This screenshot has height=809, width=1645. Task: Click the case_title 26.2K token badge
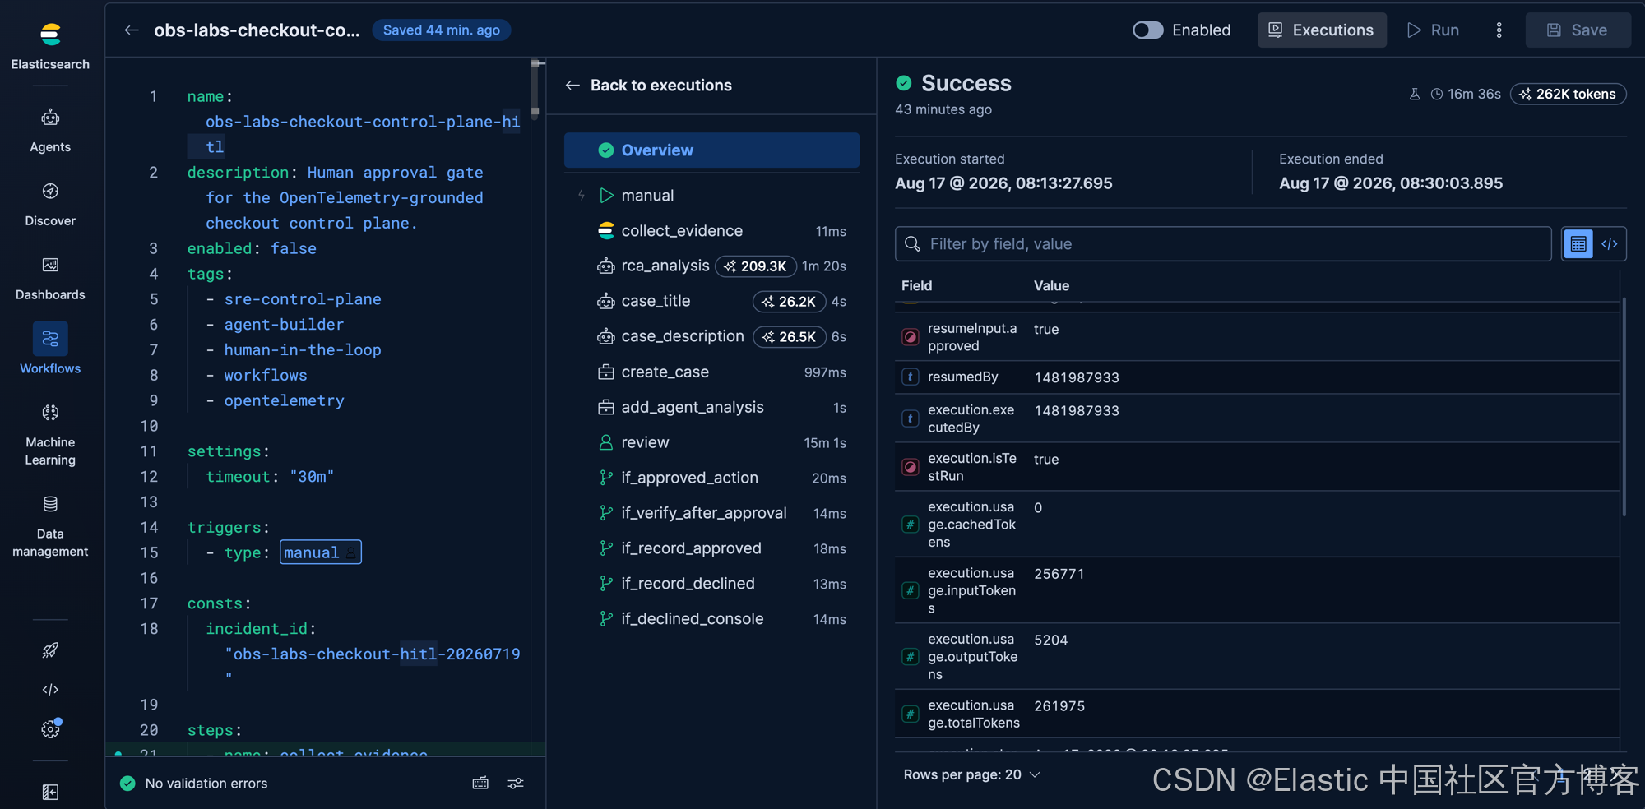[789, 302]
